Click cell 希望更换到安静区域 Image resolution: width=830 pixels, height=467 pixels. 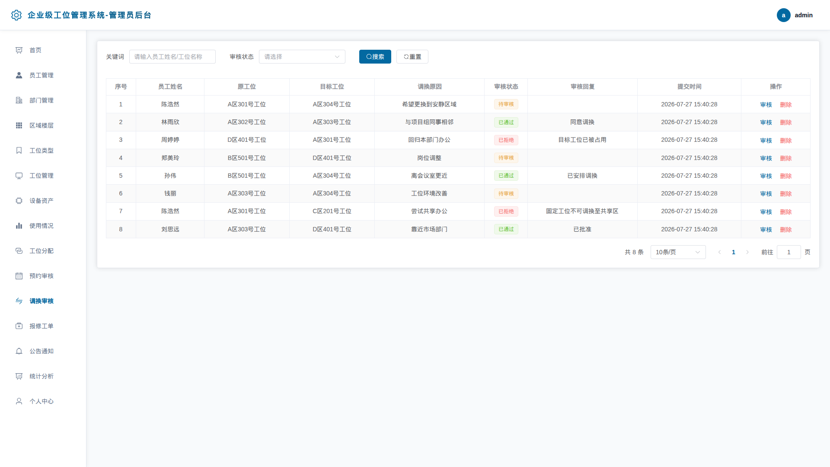[429, 104]
